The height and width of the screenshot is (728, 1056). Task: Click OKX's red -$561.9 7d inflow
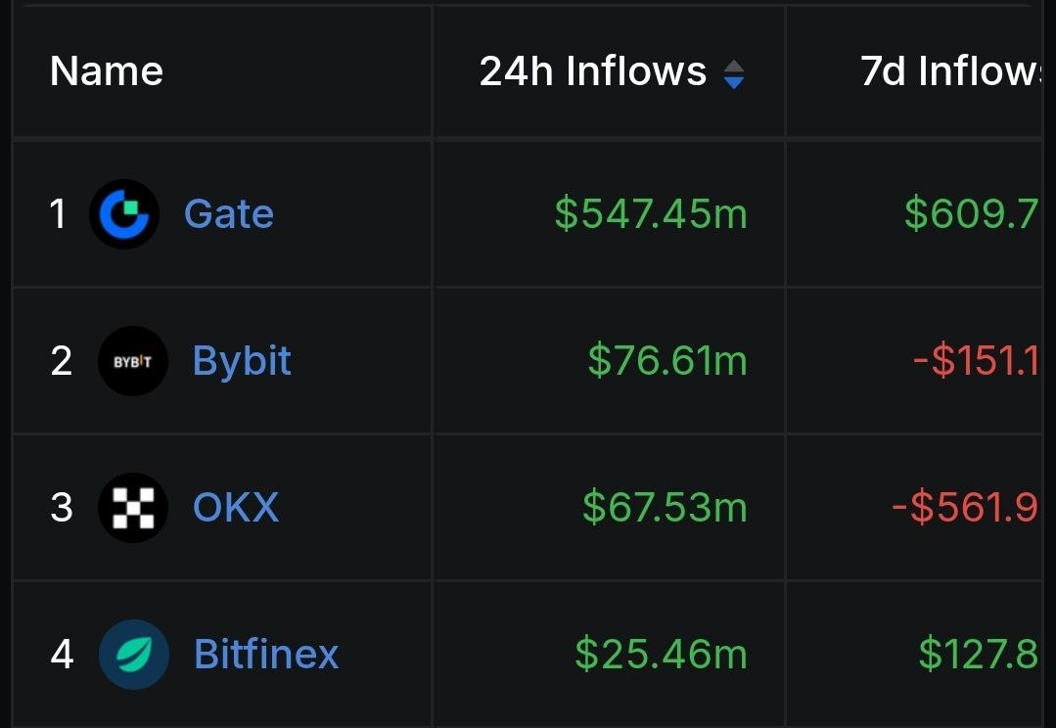[x=965, y=507]
